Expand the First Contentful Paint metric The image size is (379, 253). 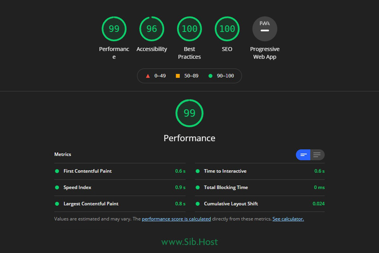coord(87,171)
